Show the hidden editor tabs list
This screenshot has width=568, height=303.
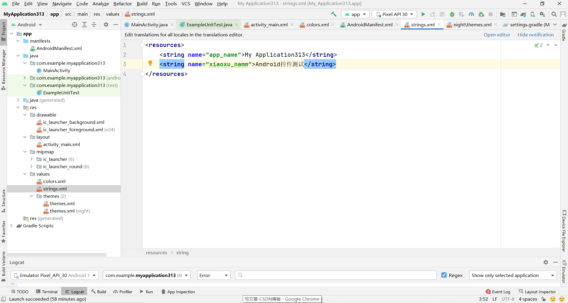(555, 25)
